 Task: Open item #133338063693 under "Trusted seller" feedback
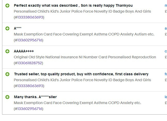(30, 86)
